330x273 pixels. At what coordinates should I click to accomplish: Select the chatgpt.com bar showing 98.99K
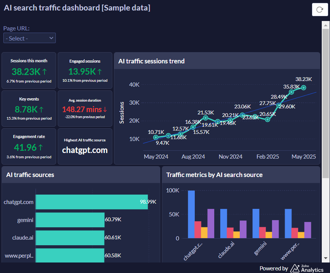click(x=91, y=202)
